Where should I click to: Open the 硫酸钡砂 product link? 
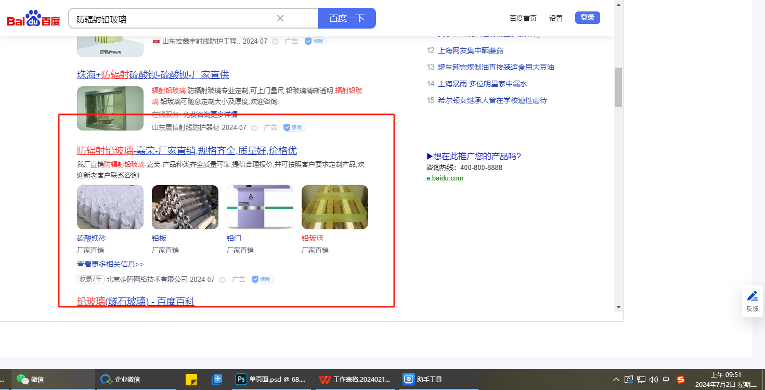pyautogui.click(x=92, y=238)
